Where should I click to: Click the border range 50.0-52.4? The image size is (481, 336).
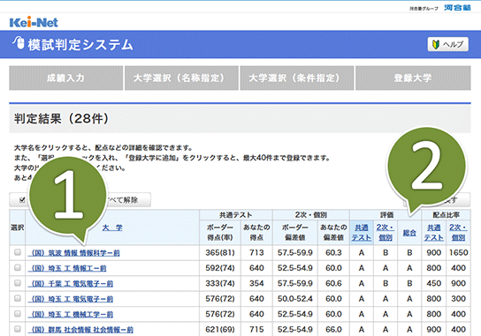(295, 299)
